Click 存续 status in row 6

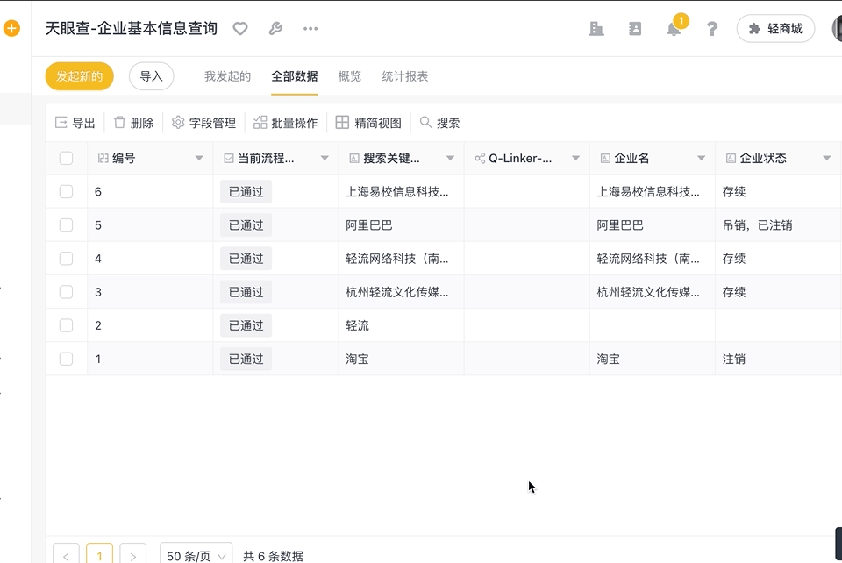pos(734,191)
